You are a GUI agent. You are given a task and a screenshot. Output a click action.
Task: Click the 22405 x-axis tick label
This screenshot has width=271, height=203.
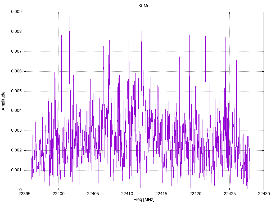(93, 194)
